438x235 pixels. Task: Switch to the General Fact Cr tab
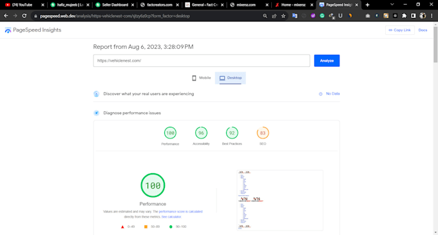click(x=205, y=5)
